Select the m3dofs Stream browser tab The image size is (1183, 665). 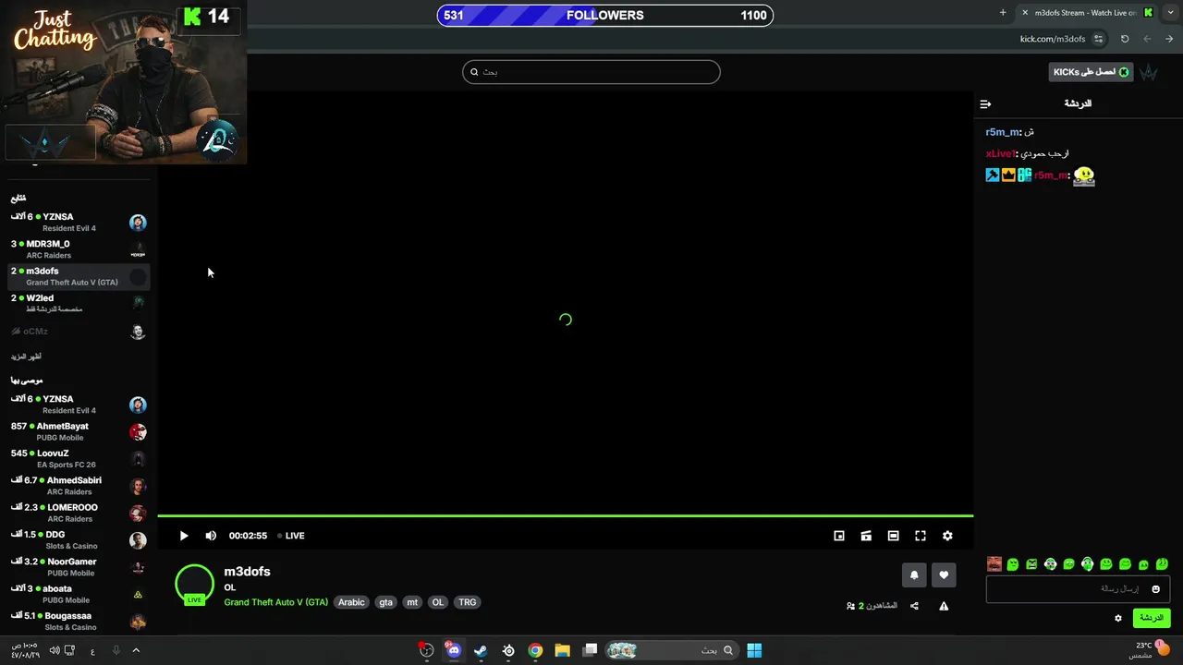1086,12
